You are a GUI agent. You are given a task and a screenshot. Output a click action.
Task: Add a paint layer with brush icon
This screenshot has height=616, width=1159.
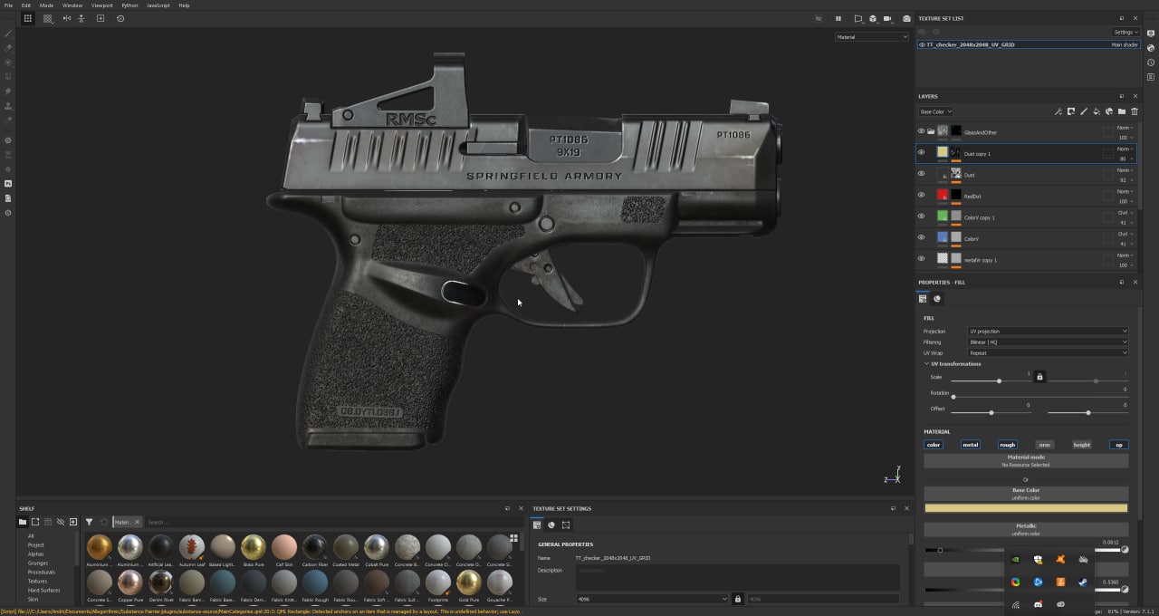pyautogui.click(x=1083, y=111)
